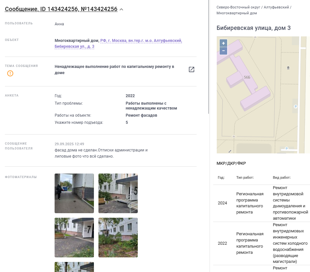Open the message ID 143424256 heading

(61, 9)
